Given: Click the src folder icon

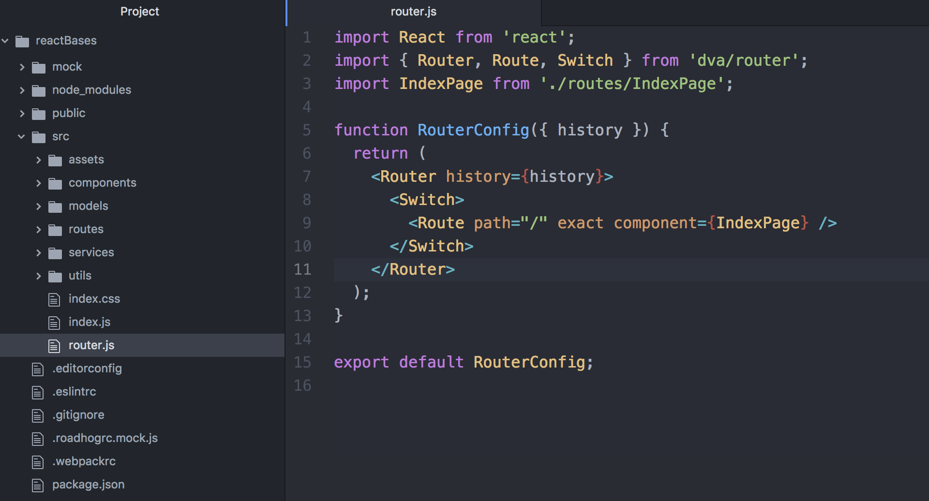Looking at the screenshot, I should [x=39, y=136].
